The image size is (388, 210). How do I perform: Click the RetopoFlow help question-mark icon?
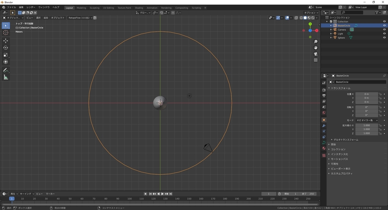[95, 18]
